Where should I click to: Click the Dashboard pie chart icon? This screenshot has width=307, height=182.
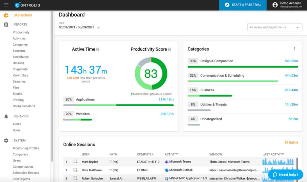click(6, 15)
